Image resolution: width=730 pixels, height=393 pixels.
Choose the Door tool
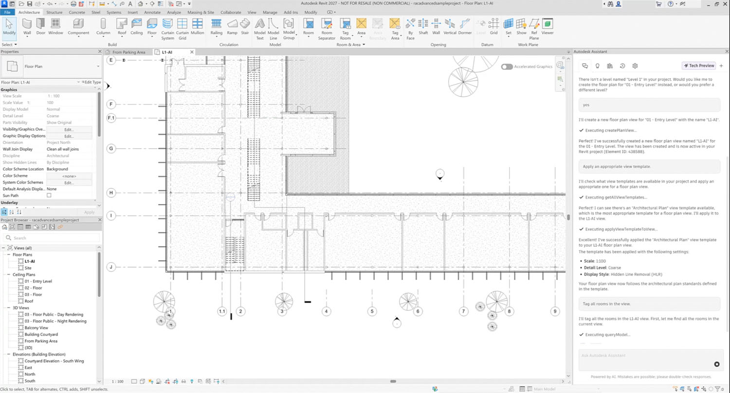tap(41, 27)
